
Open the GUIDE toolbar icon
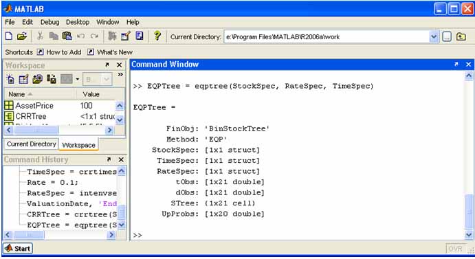click(125, 36)
